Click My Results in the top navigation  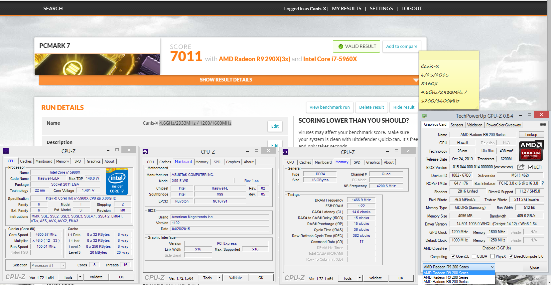pos(346,9)
